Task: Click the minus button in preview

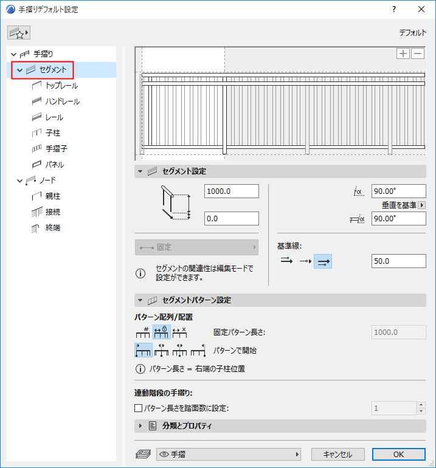Action: coord(418,53)
